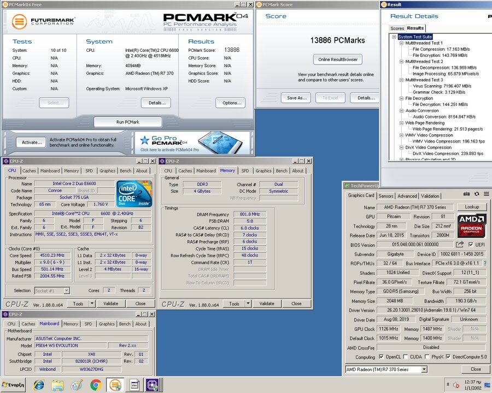Image resolution: width=492 pixels, height=393 pixels.
Task: Toggle the UEFI checkbox
Action: (471, 245)
